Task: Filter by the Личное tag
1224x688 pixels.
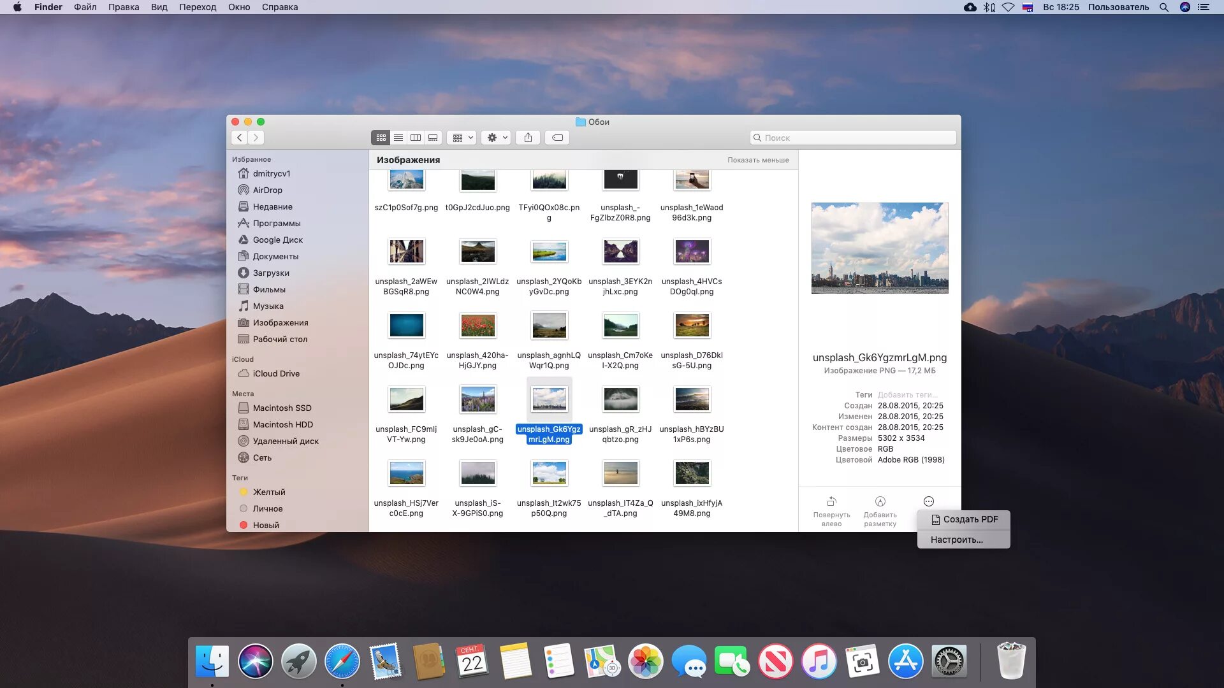Action: (267, 508)
